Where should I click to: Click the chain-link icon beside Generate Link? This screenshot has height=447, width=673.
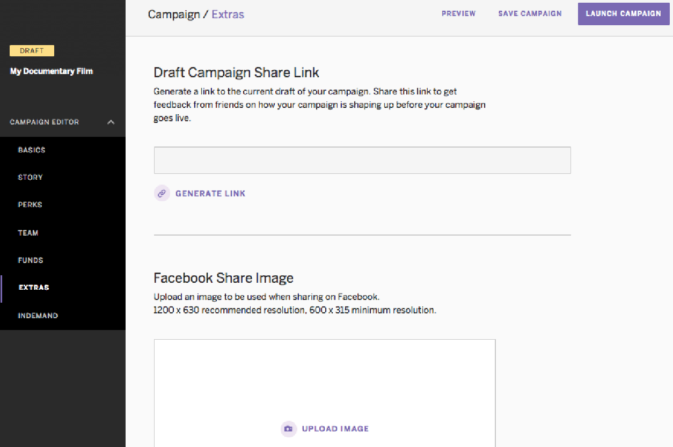(x=162, y=193)
